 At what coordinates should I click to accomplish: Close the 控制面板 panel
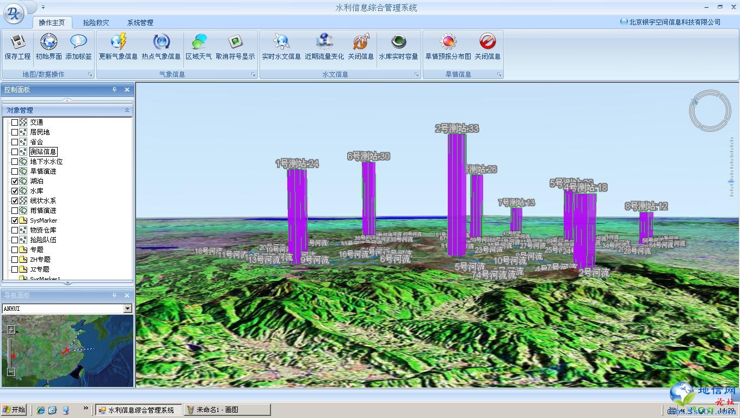pos(127,90)
